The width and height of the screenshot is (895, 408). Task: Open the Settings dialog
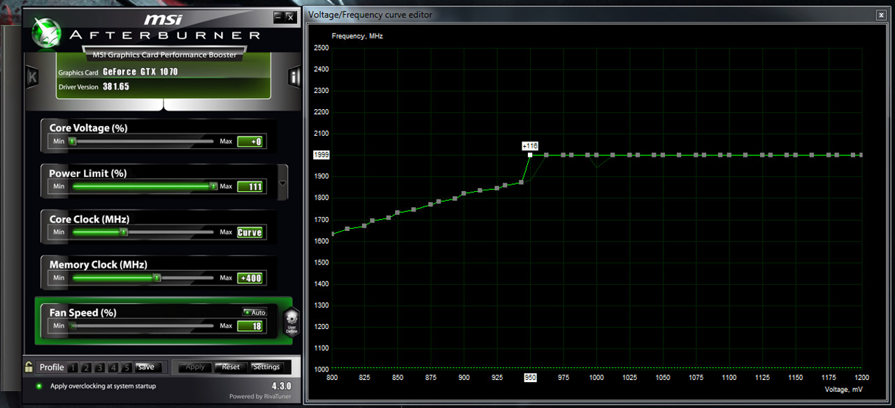click(x=266, y=367)
